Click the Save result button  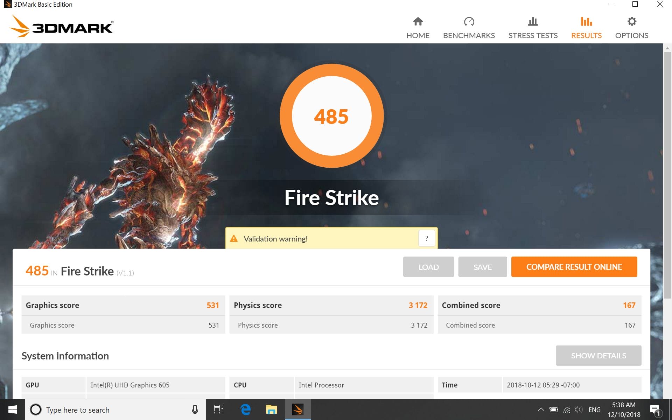pos(482,267)
